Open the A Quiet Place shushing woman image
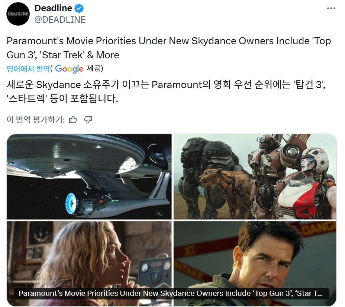 tap(89, 264)
